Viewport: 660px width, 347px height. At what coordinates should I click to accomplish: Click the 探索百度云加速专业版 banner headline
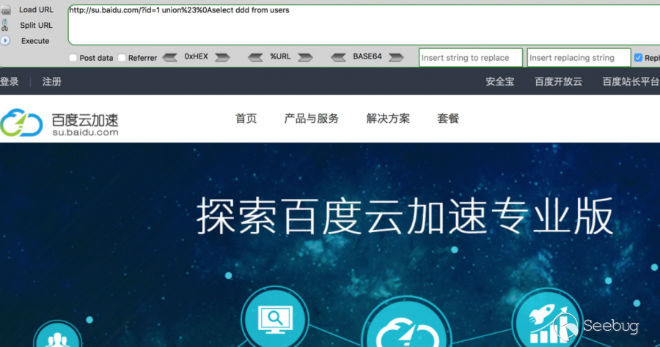coord(405,216)
